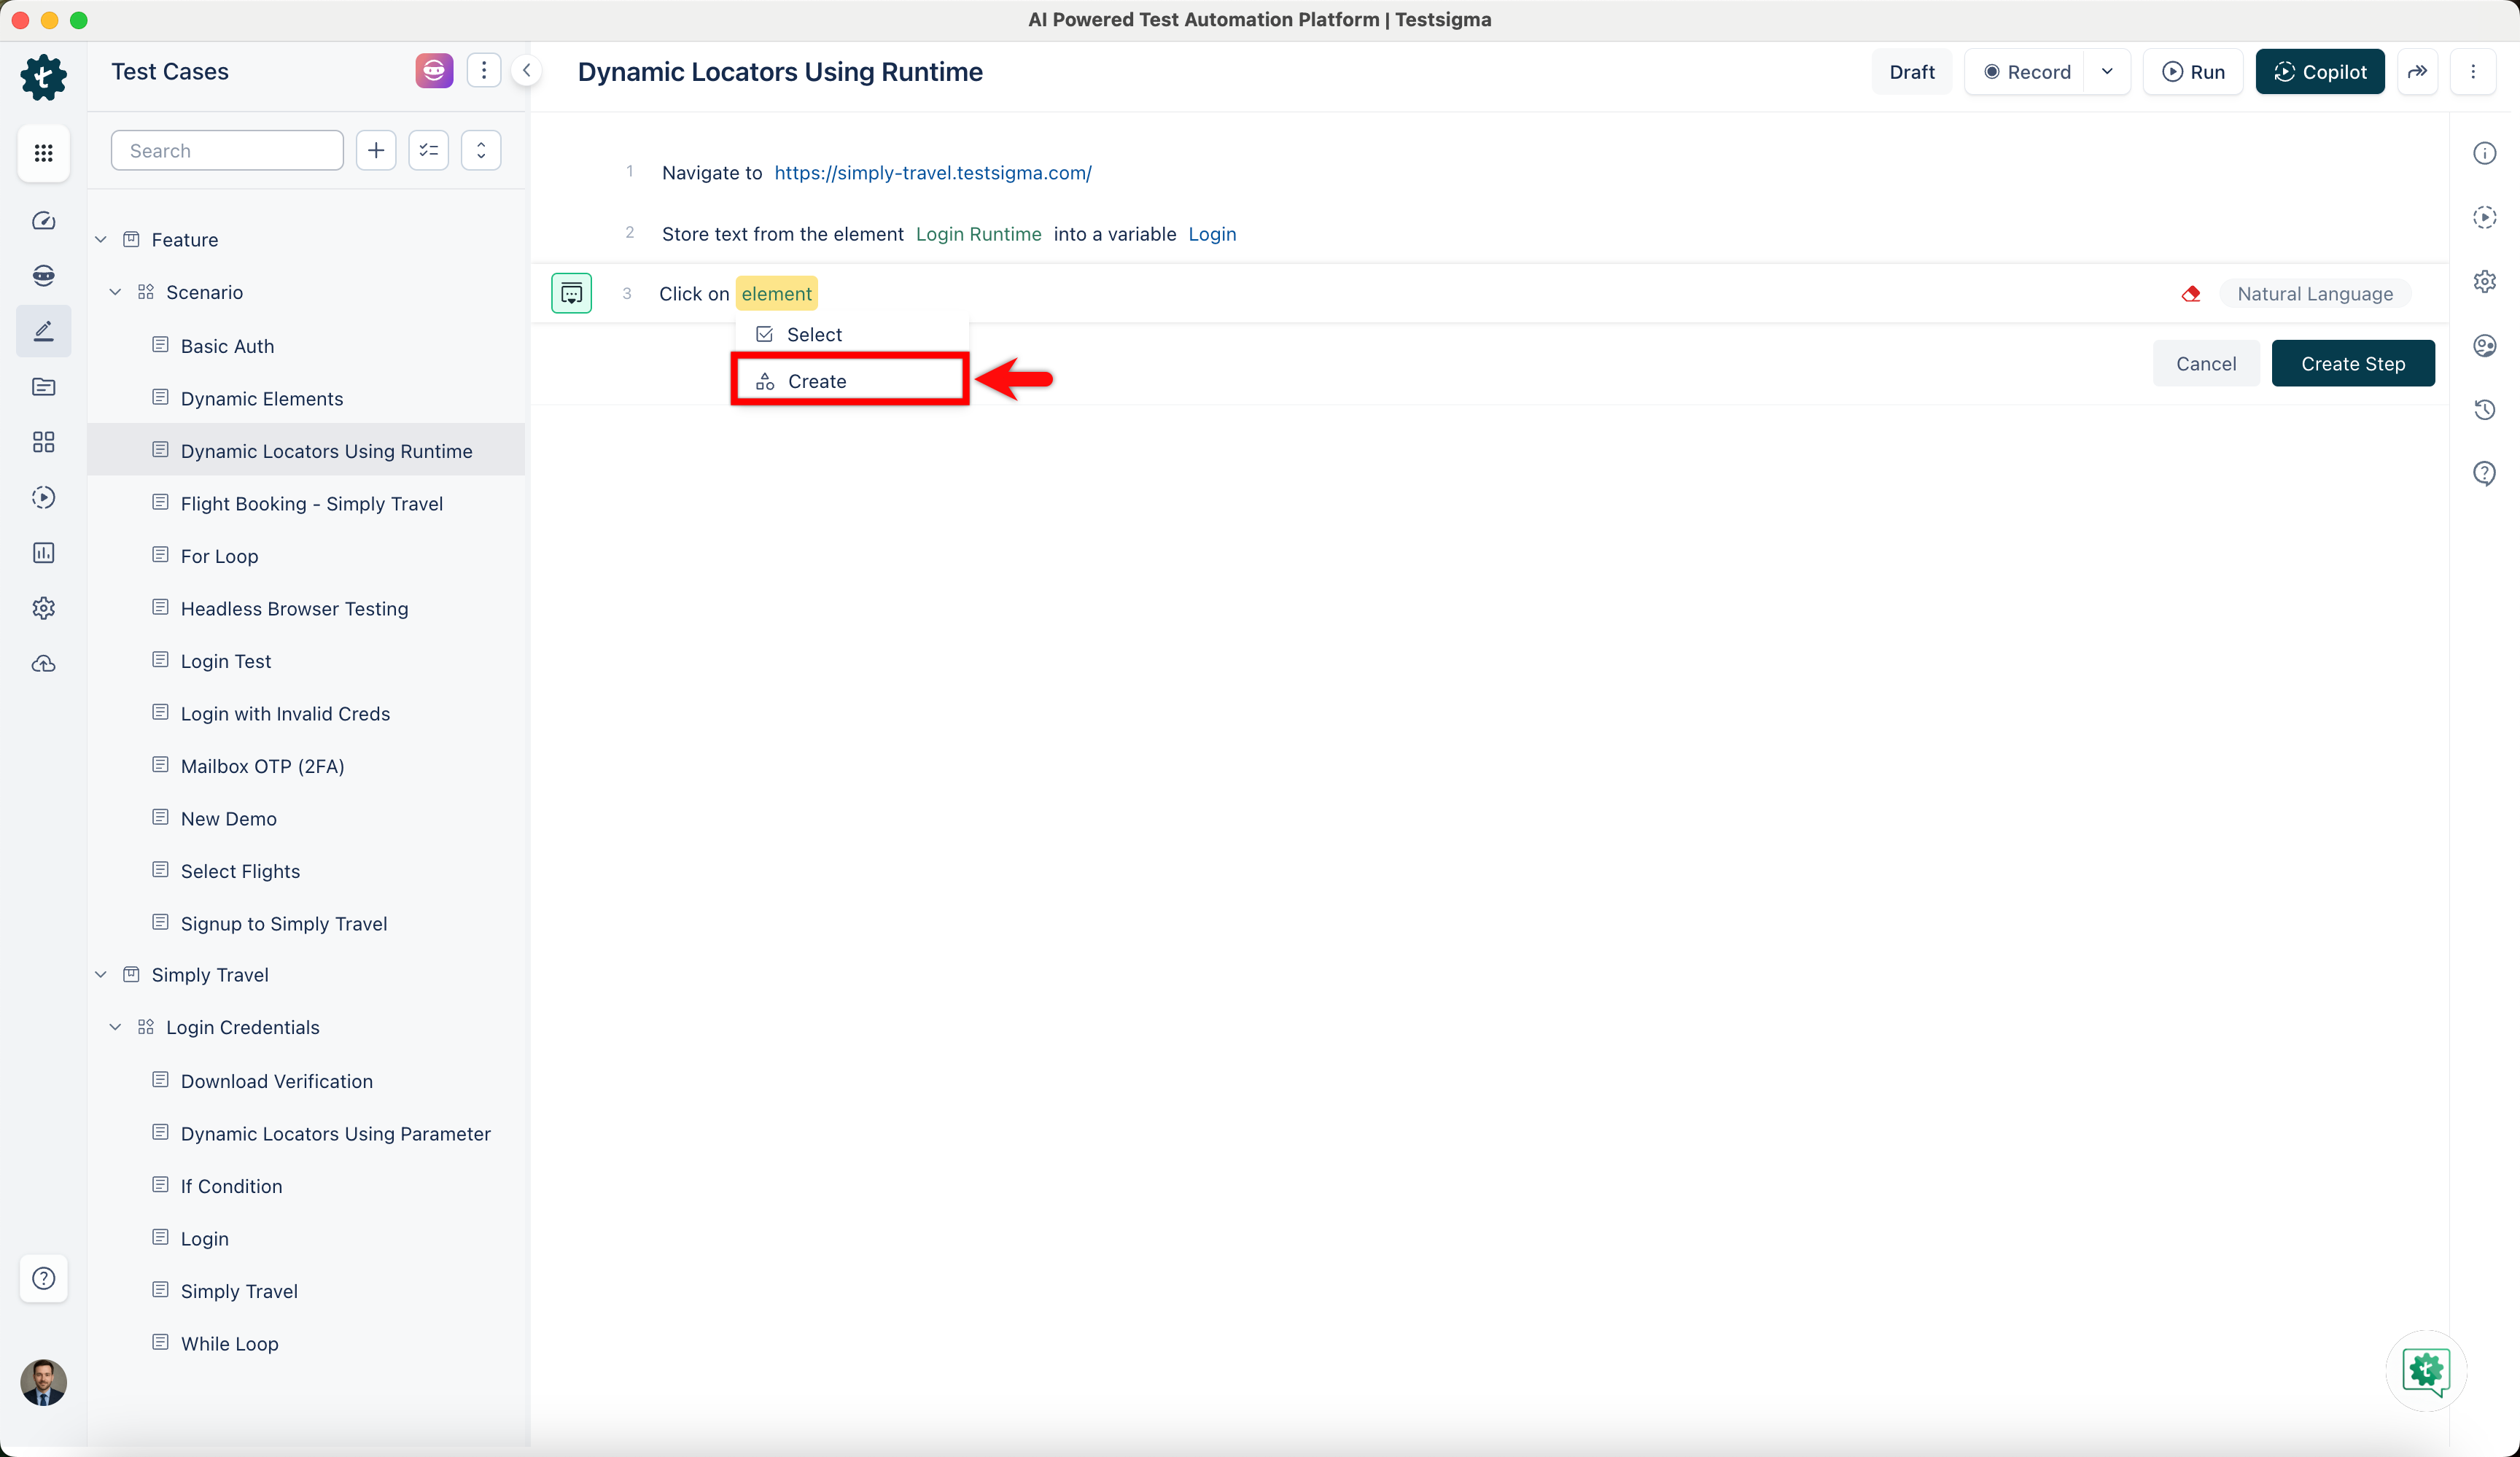Screen dimensions: 2520x1457
Task: Choose Create from the element menu
Action: [x=851, y=381]
